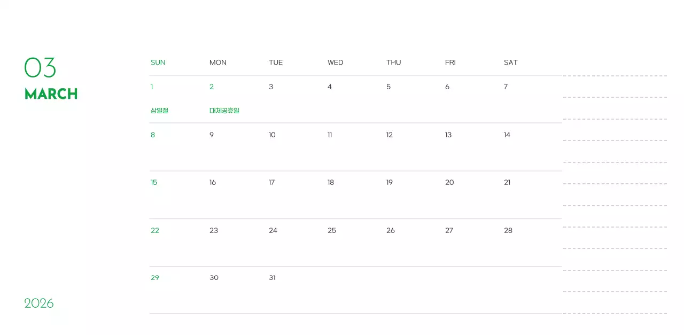Click date 25 on the calendar

point(332,230)
